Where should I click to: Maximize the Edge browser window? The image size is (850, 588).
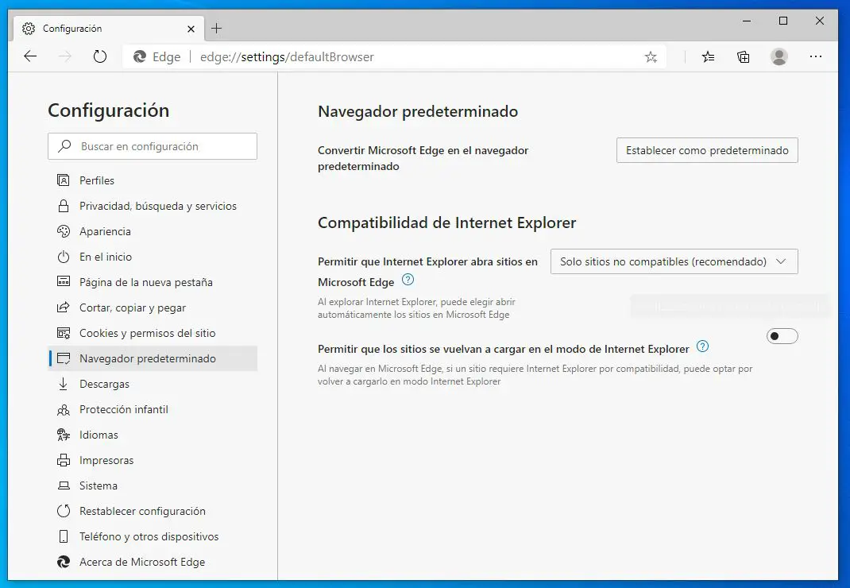(x=782, y=21)
